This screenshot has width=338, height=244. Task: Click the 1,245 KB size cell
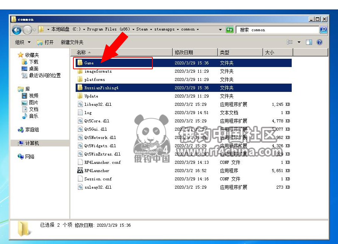[281, 104]
